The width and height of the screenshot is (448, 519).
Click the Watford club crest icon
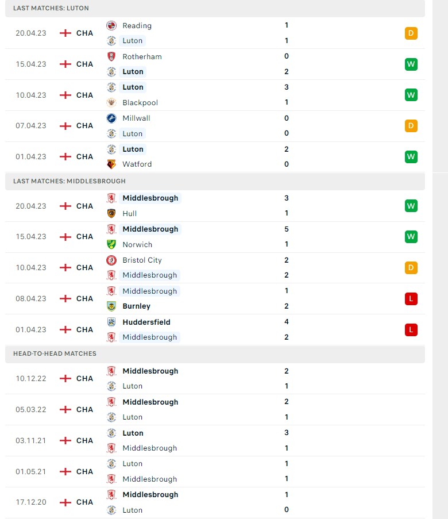(111, 164)
